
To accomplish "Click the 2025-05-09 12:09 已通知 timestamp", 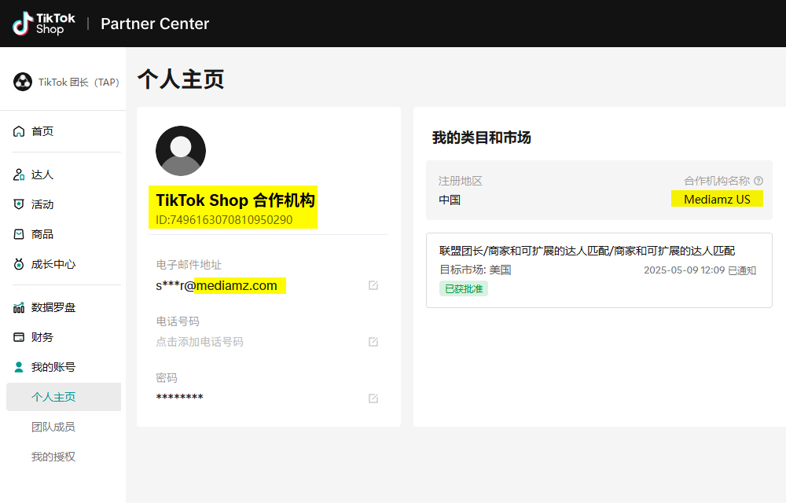I will (700, 270).
